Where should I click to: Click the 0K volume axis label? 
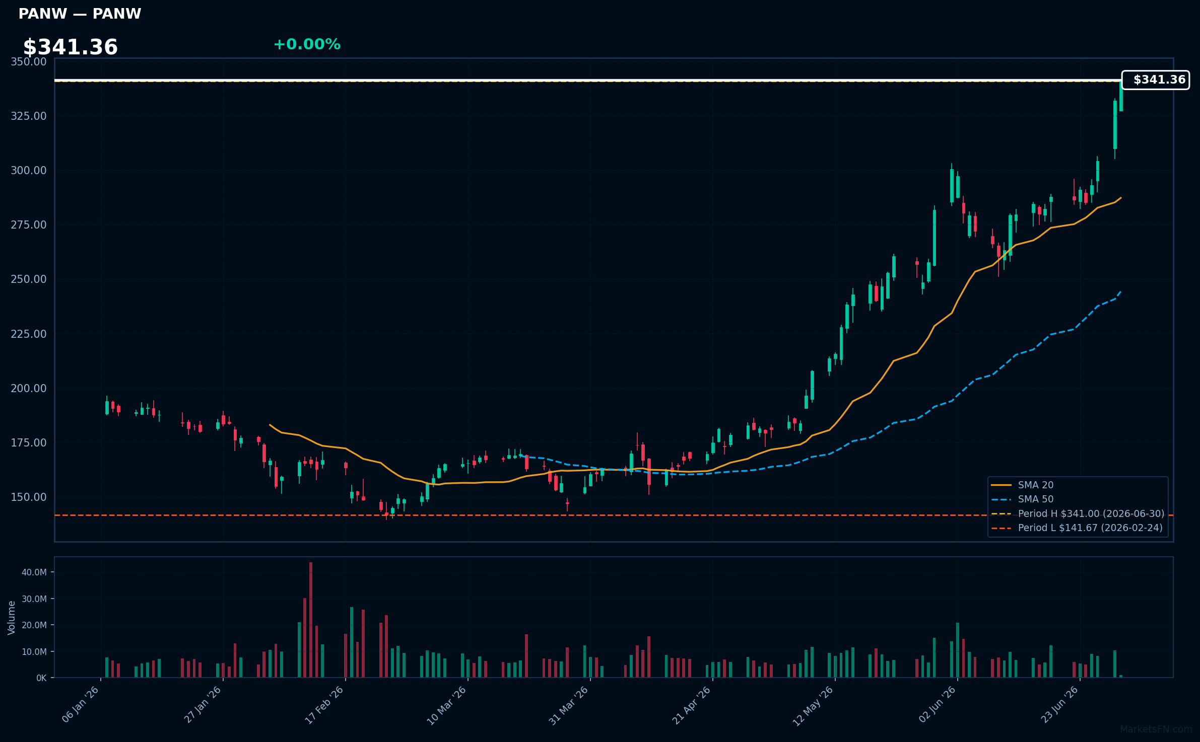[x=41, y=678]
